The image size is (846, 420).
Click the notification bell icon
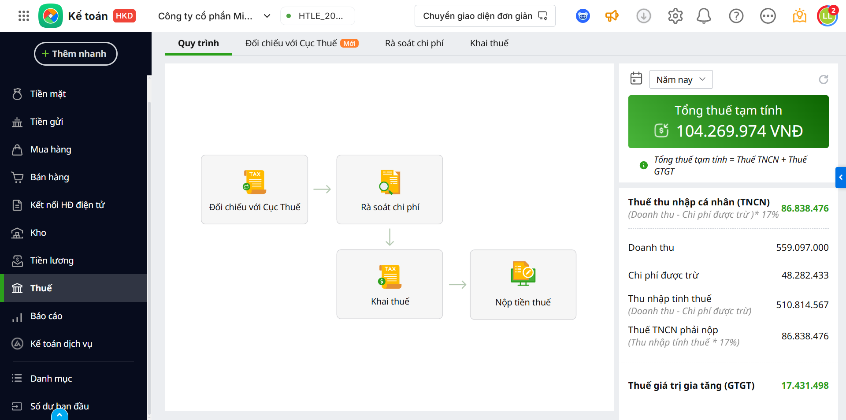point(704,16)
